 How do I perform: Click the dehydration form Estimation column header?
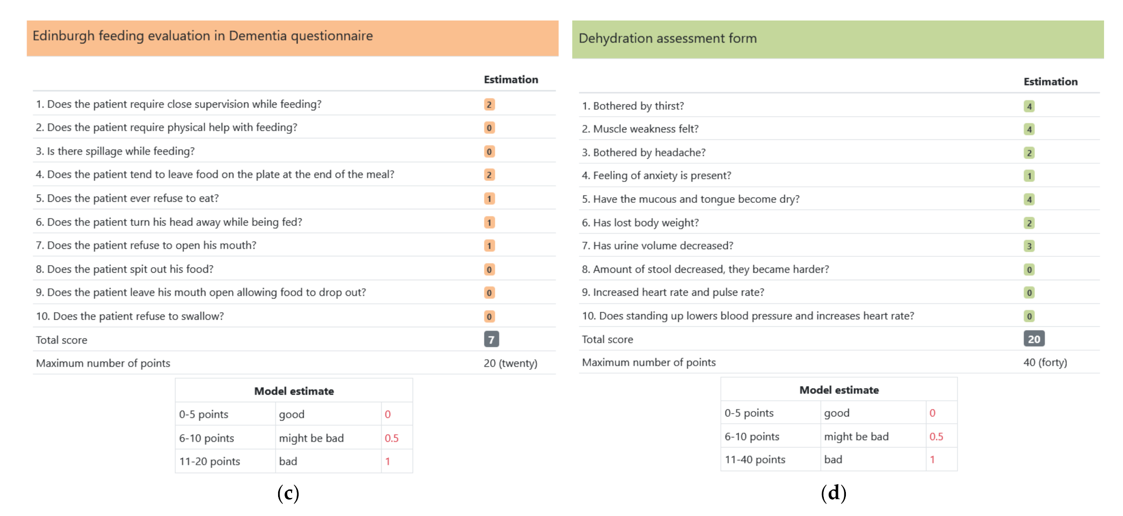coord(1050,82)
